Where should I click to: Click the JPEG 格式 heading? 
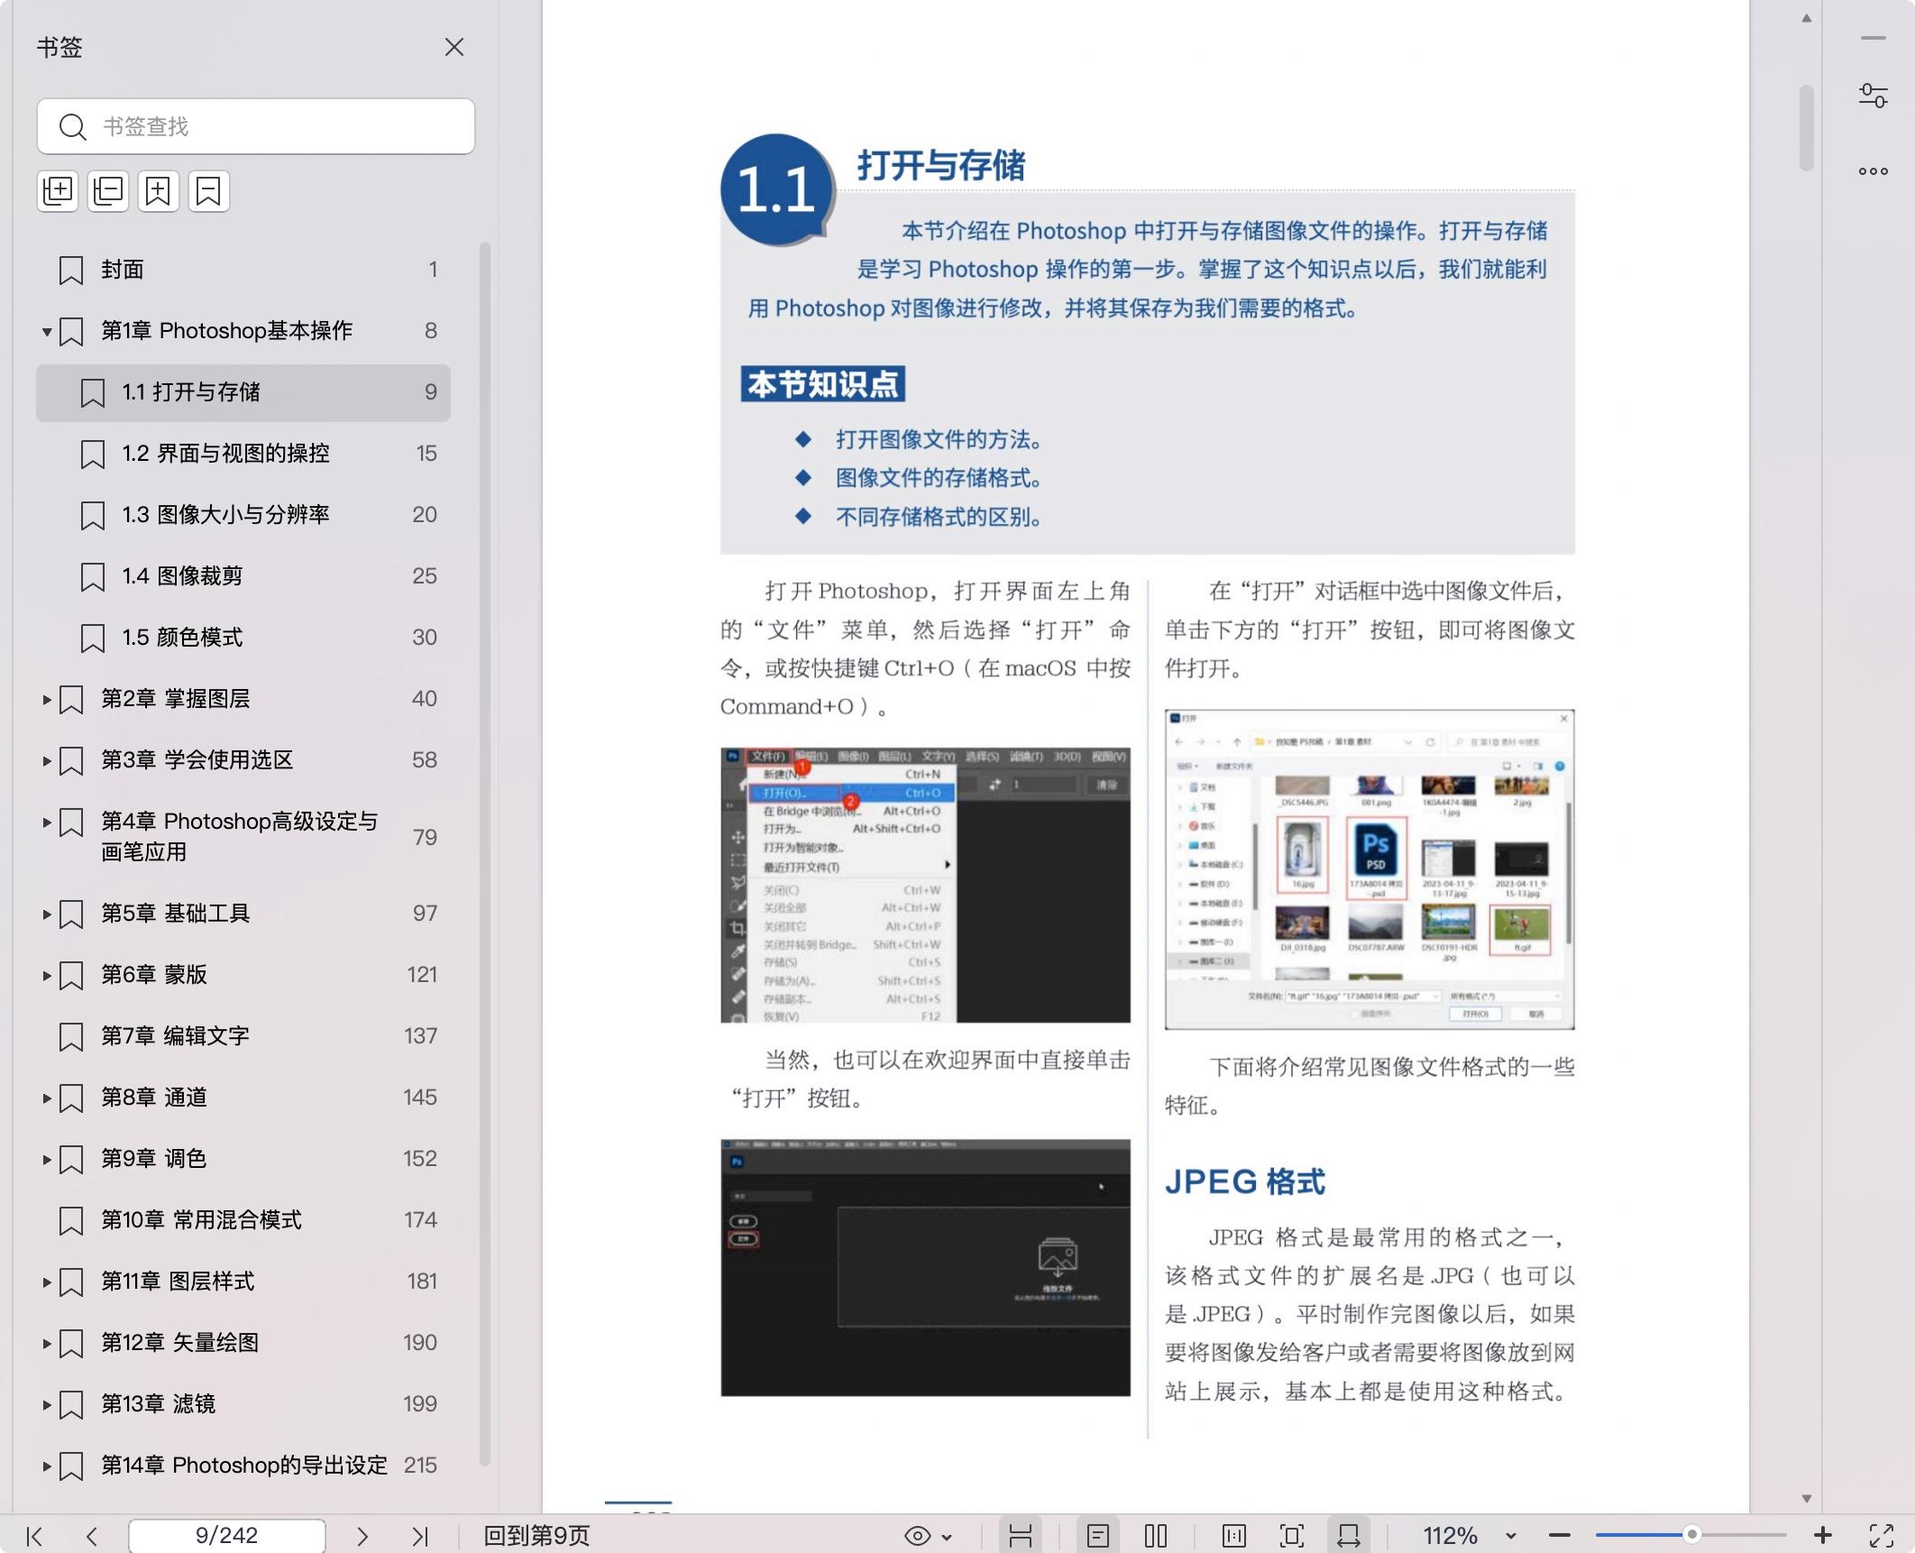point(1245,1181)
